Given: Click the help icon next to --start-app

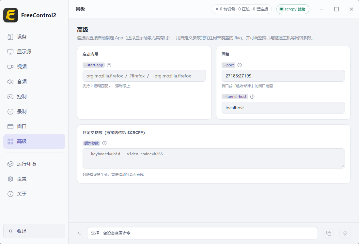Looking at the screenshot, I should 109,65.
